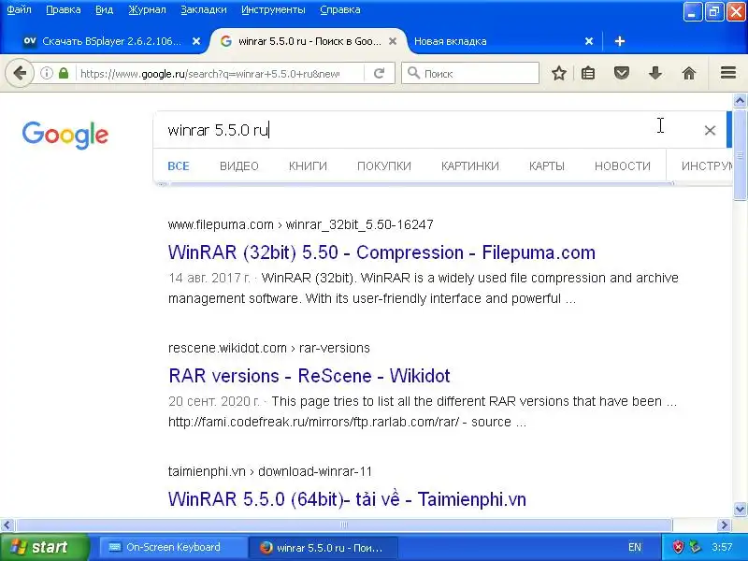This screenshot has height=561, width=748.
Task: Switch to On-Screen Keyboard in taskbar
Action: pos(171,547)
